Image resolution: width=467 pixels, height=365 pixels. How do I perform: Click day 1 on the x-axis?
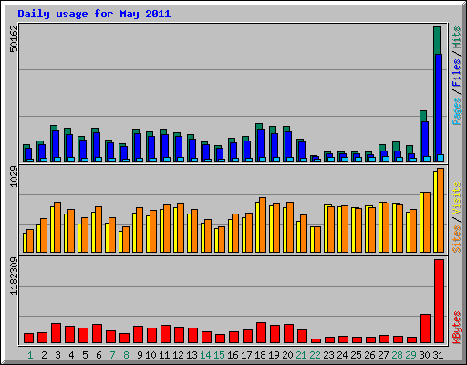pyautogui.click(x=30, y=355)
